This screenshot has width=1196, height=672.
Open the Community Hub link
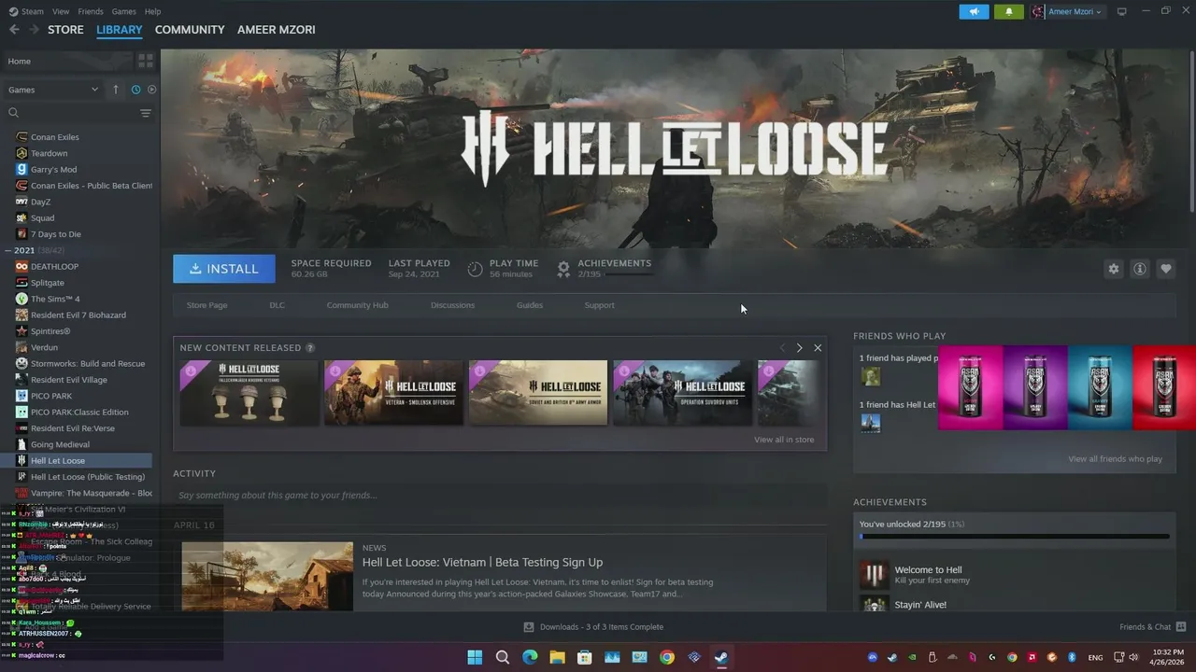coord(357,305)
